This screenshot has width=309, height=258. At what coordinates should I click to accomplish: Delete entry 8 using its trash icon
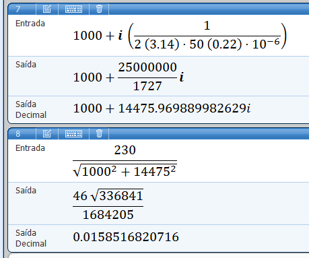pyautogui.click(x=99, y=133)
